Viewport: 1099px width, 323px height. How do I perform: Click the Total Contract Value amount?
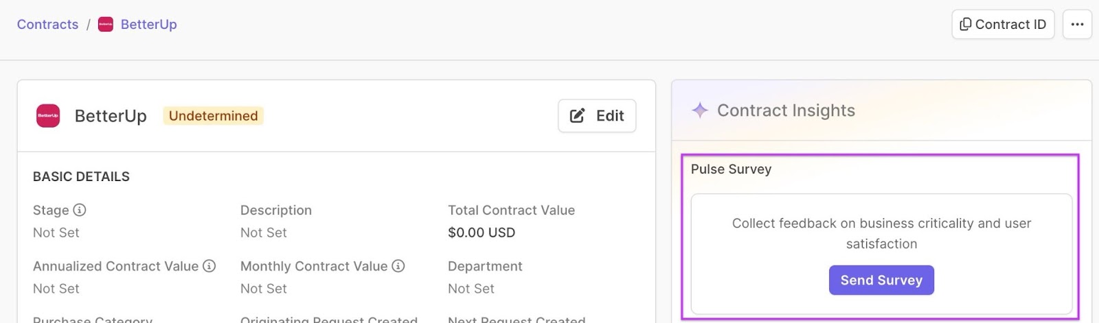pyautogui.click(x=481, y=232)
